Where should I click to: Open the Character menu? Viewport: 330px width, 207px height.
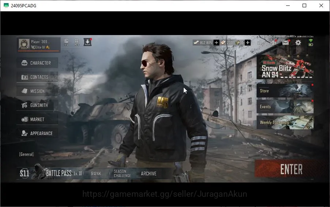pos(37,63)
